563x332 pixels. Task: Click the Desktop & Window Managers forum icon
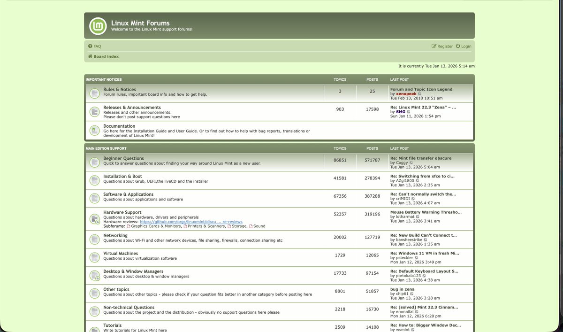(94, 275)
